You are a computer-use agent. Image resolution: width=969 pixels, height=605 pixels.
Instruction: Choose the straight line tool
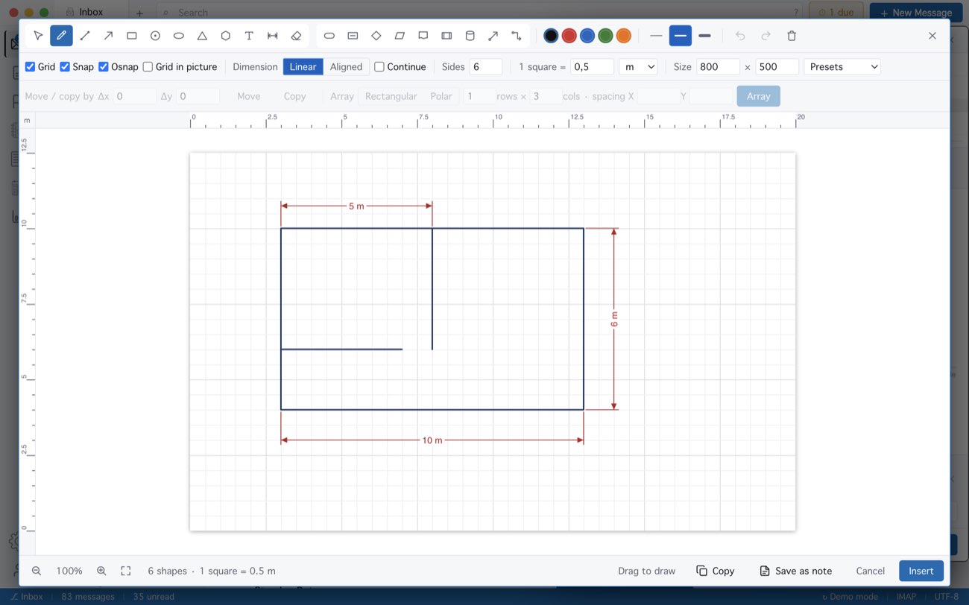click(85, 36)
